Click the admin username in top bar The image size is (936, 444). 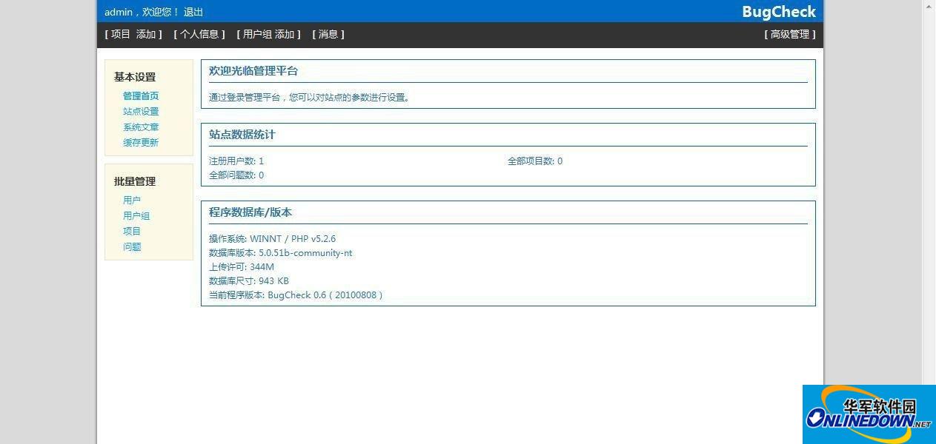[118, 12]
